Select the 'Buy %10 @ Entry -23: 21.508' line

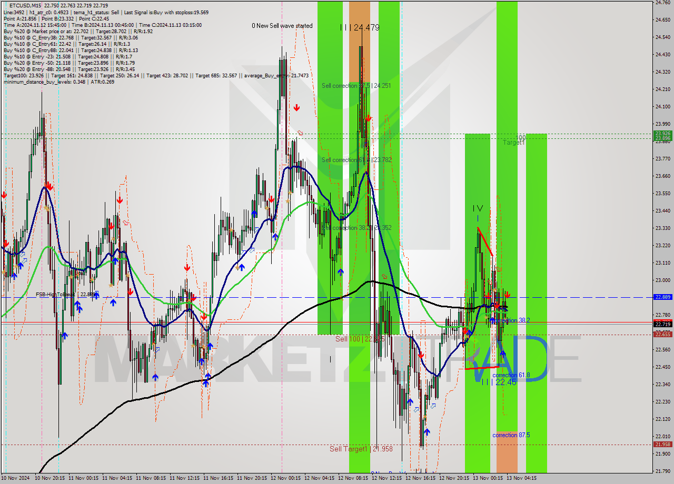click(67, 56)
